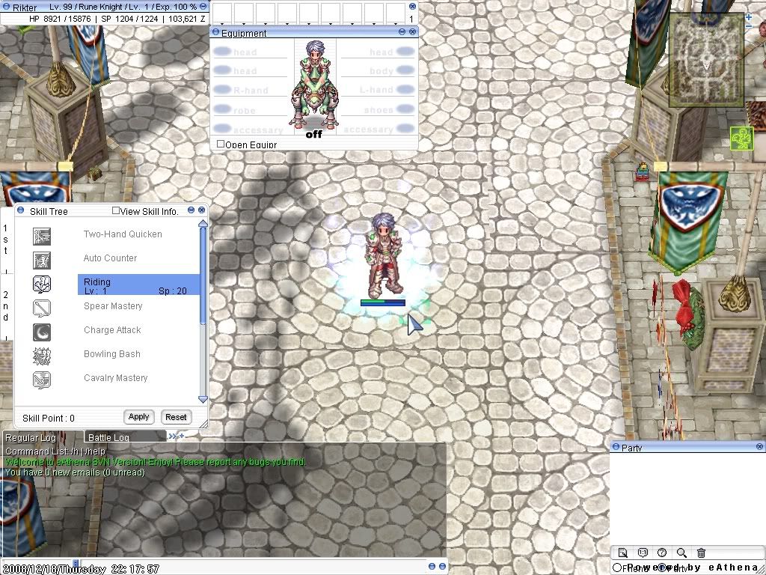Select the Bowling Bash skill icon
766x575 pixels.
coord(42,356)
